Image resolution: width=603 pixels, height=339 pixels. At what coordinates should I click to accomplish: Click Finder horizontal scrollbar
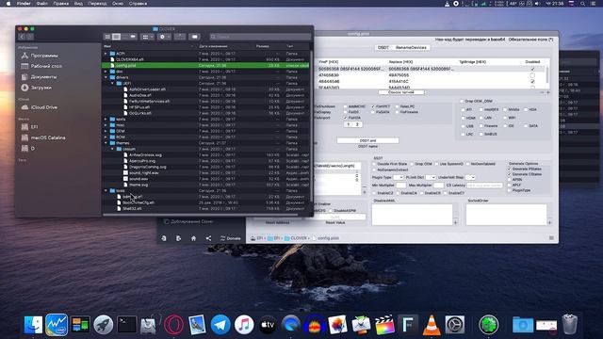[200, 215]
